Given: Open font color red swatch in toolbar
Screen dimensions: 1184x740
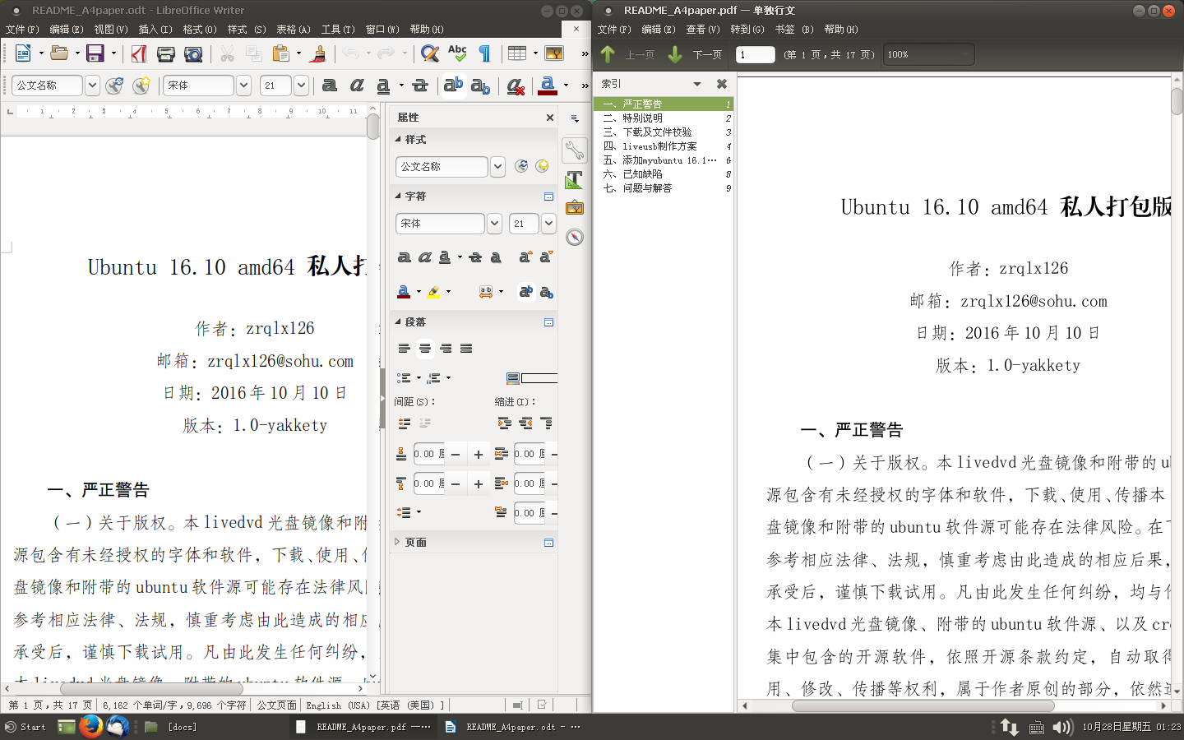Looking at the screenshot, I should coord(548,85).
